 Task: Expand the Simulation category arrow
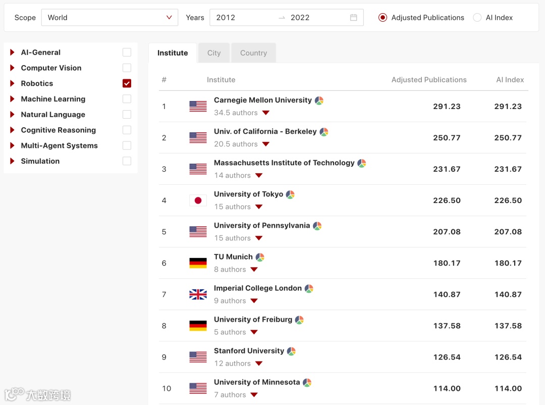coord(12,161)
